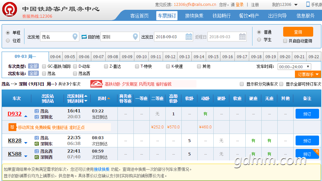Sort by departure time ascending arrow

pyautogui.click(x=86, y=96)
